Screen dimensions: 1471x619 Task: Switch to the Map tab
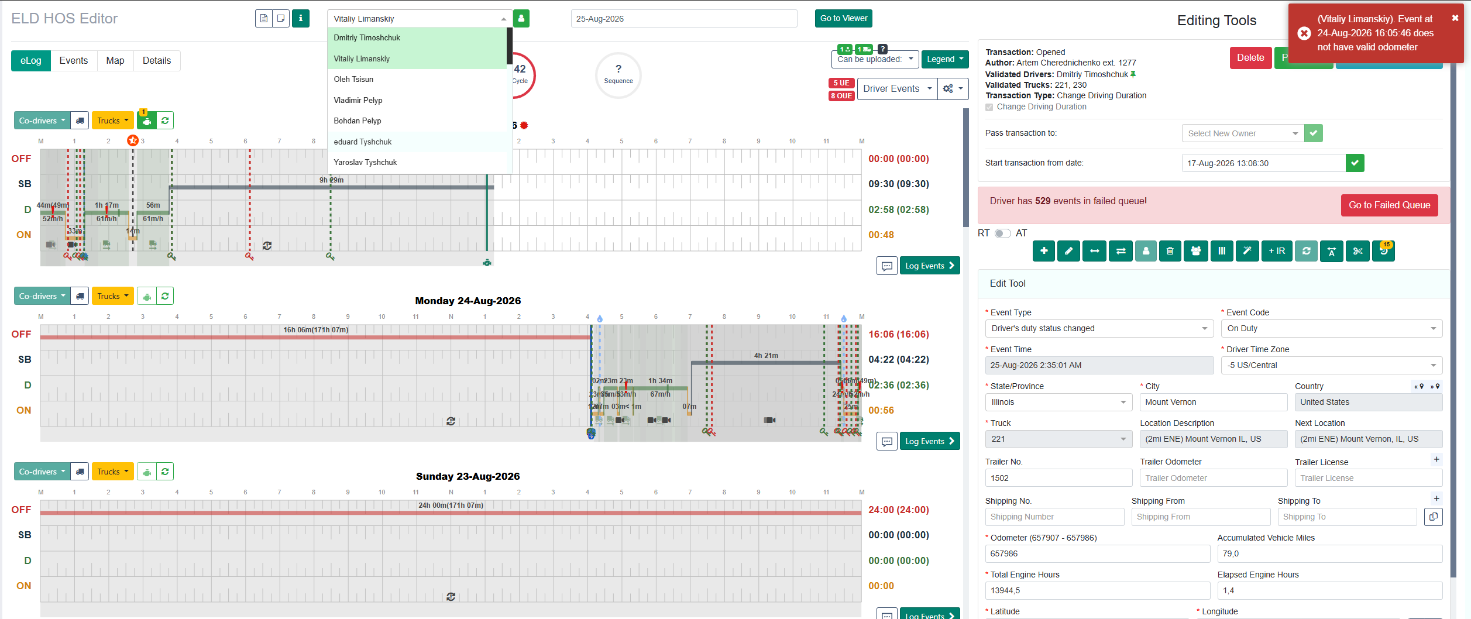point(115,61)
